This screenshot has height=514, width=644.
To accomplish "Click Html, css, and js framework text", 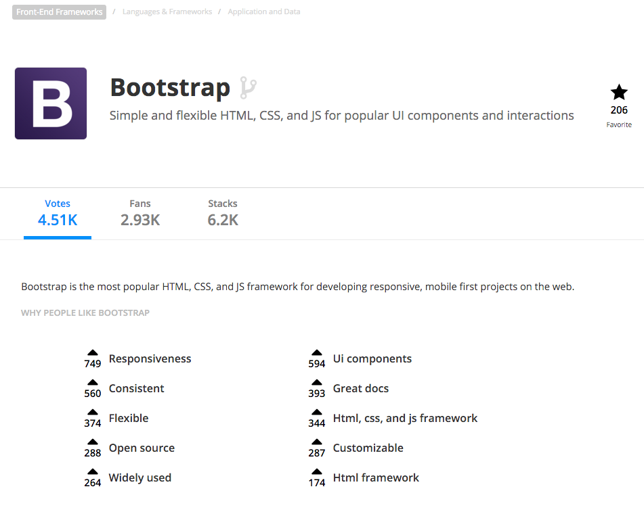I will click(x=405, y=418).
